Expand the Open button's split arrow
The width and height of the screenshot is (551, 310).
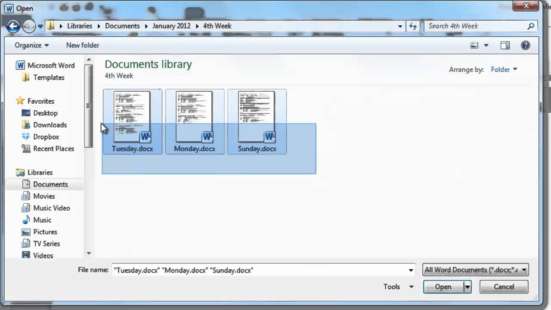[467, 287]
